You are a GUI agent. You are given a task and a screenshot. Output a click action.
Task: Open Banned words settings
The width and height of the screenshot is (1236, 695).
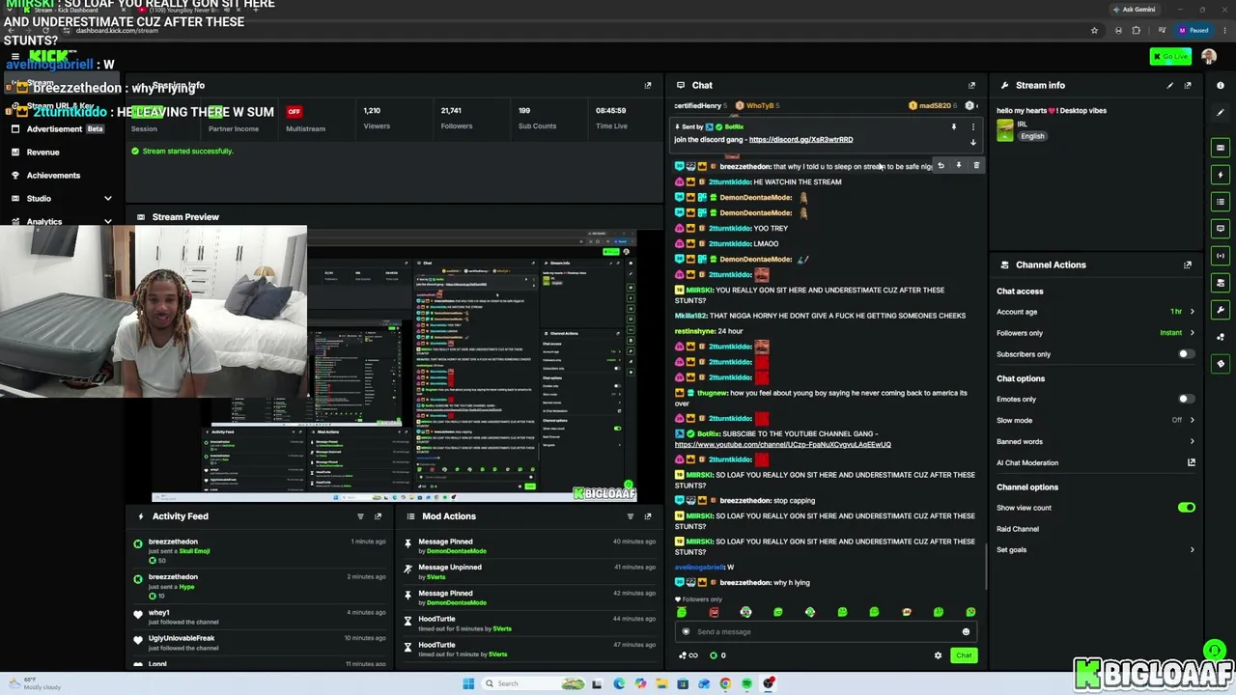click(1095, 441)
